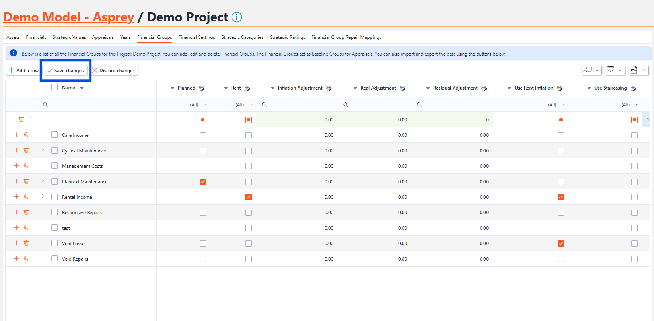Expand the Rental Income row
654x321 pixels.
[x=43, y=196]
